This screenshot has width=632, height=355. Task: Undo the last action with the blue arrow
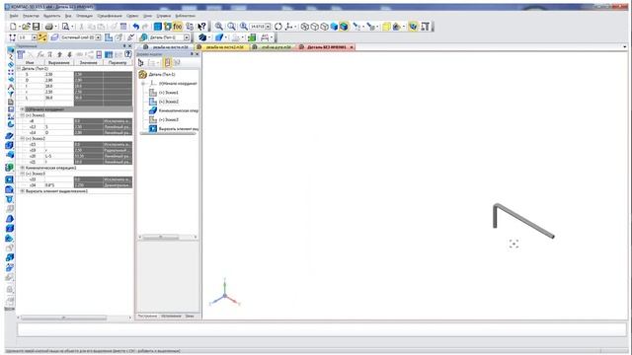click(136, 27)
